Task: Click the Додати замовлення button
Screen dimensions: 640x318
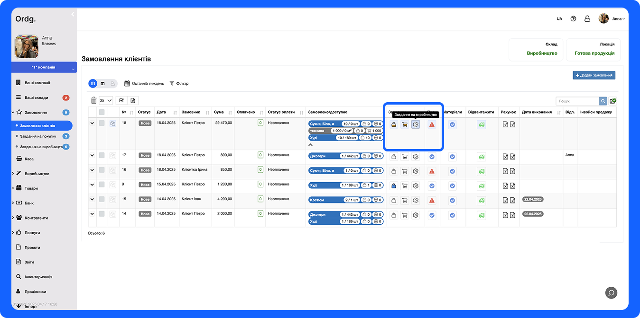Action: tap(594, 75)
